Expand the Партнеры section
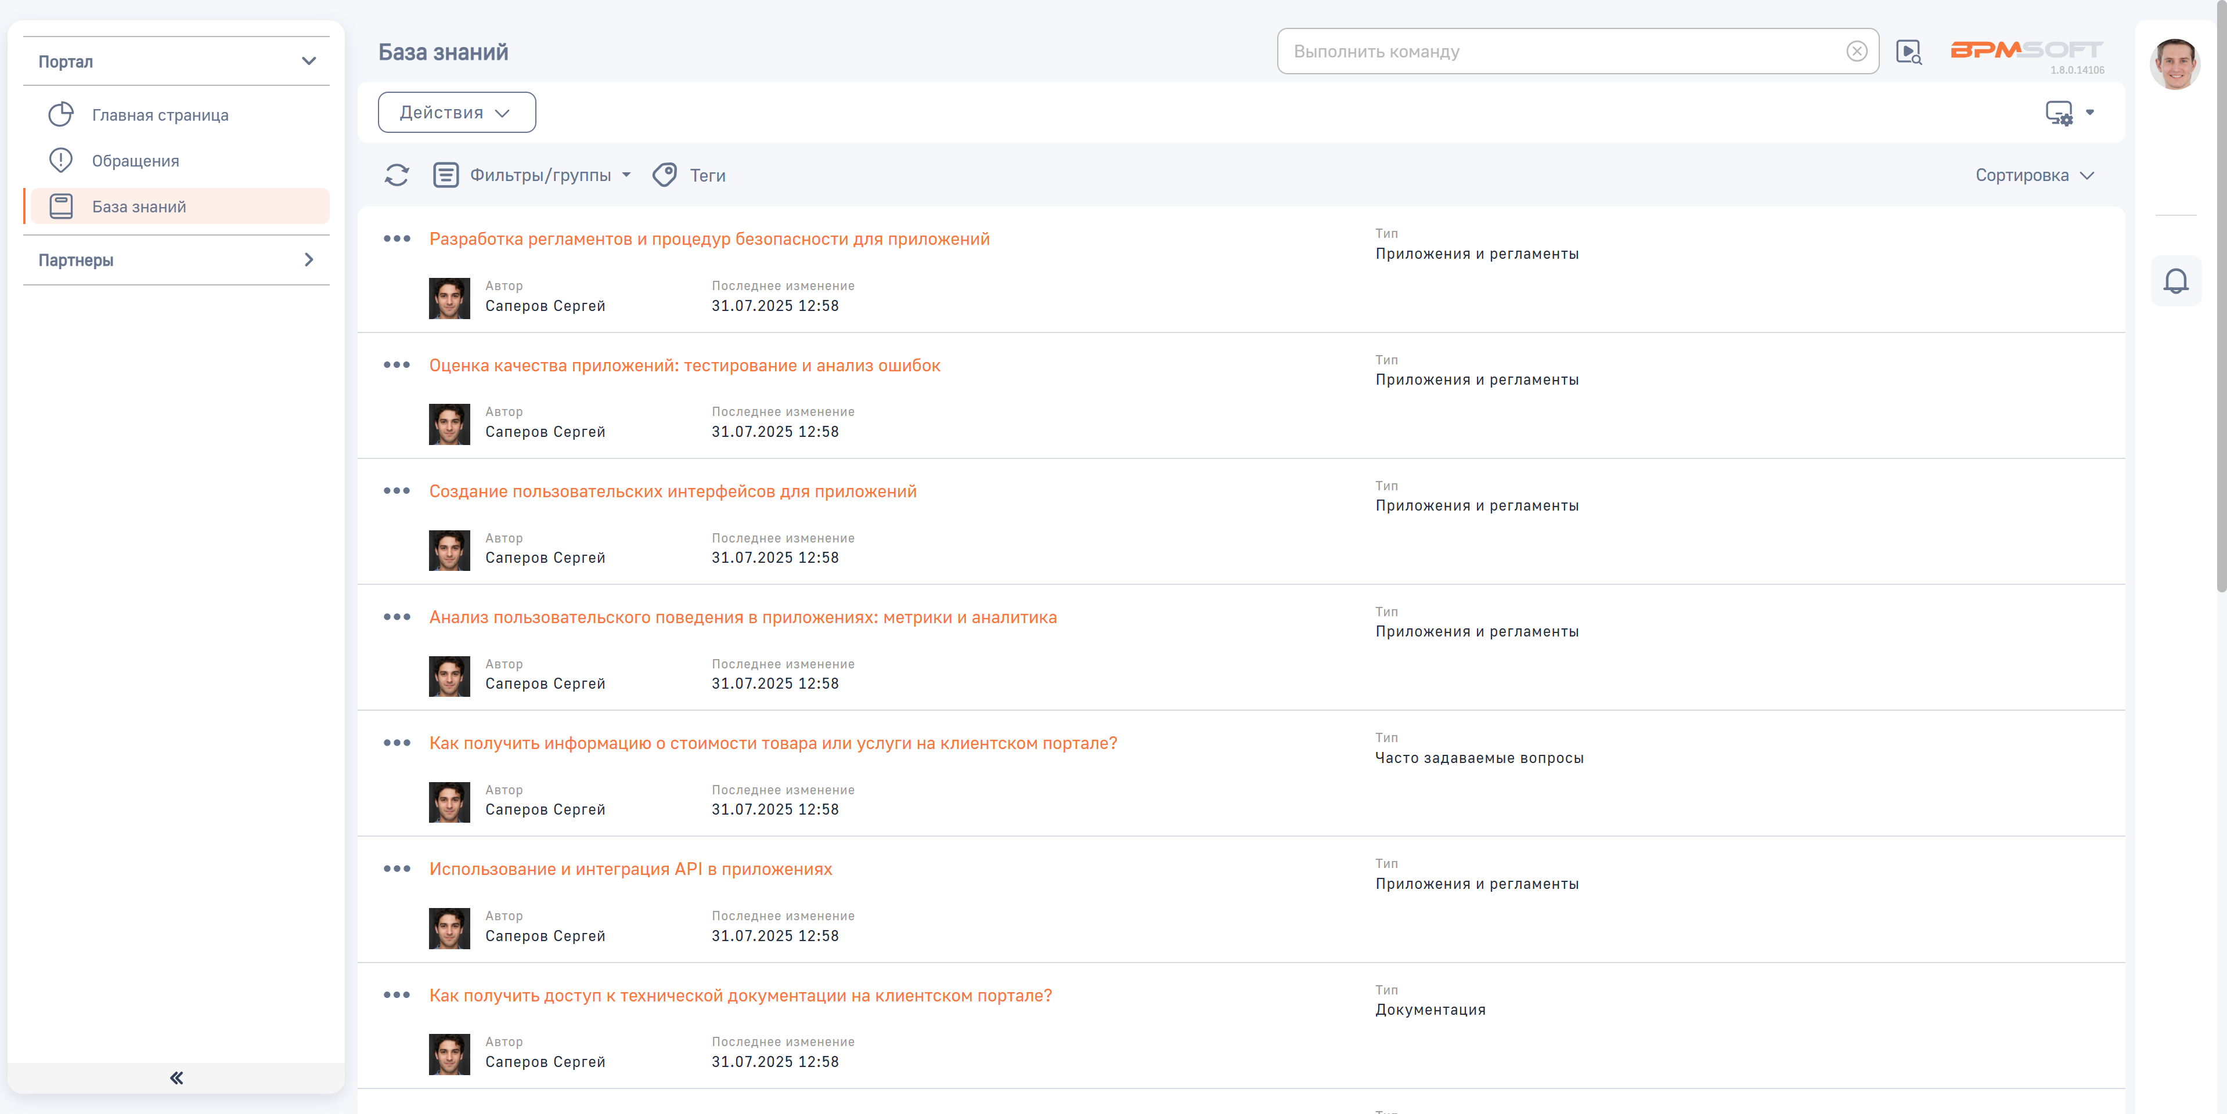 [176, 260]
